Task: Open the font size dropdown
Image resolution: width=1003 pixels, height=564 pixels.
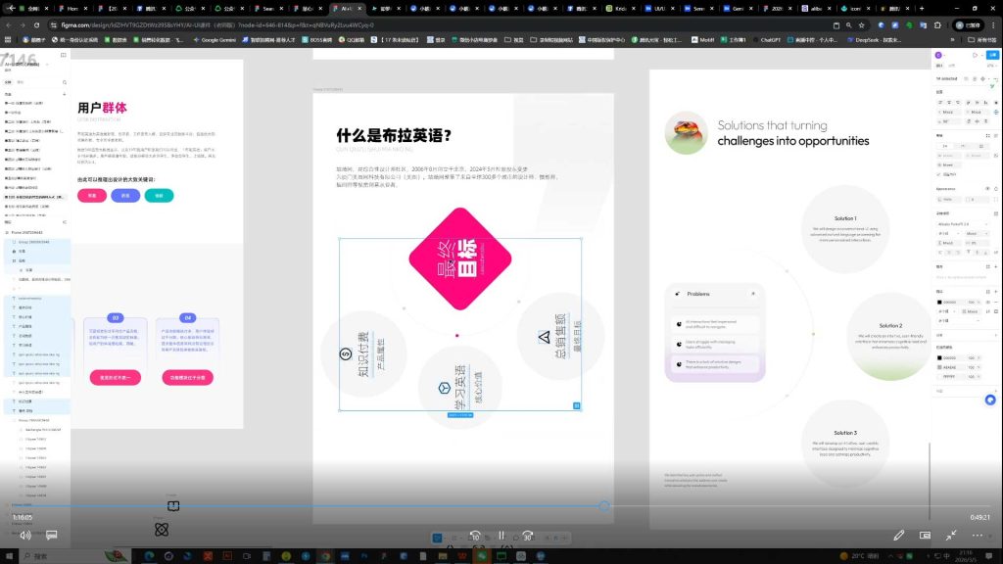Action: [977, 233]
